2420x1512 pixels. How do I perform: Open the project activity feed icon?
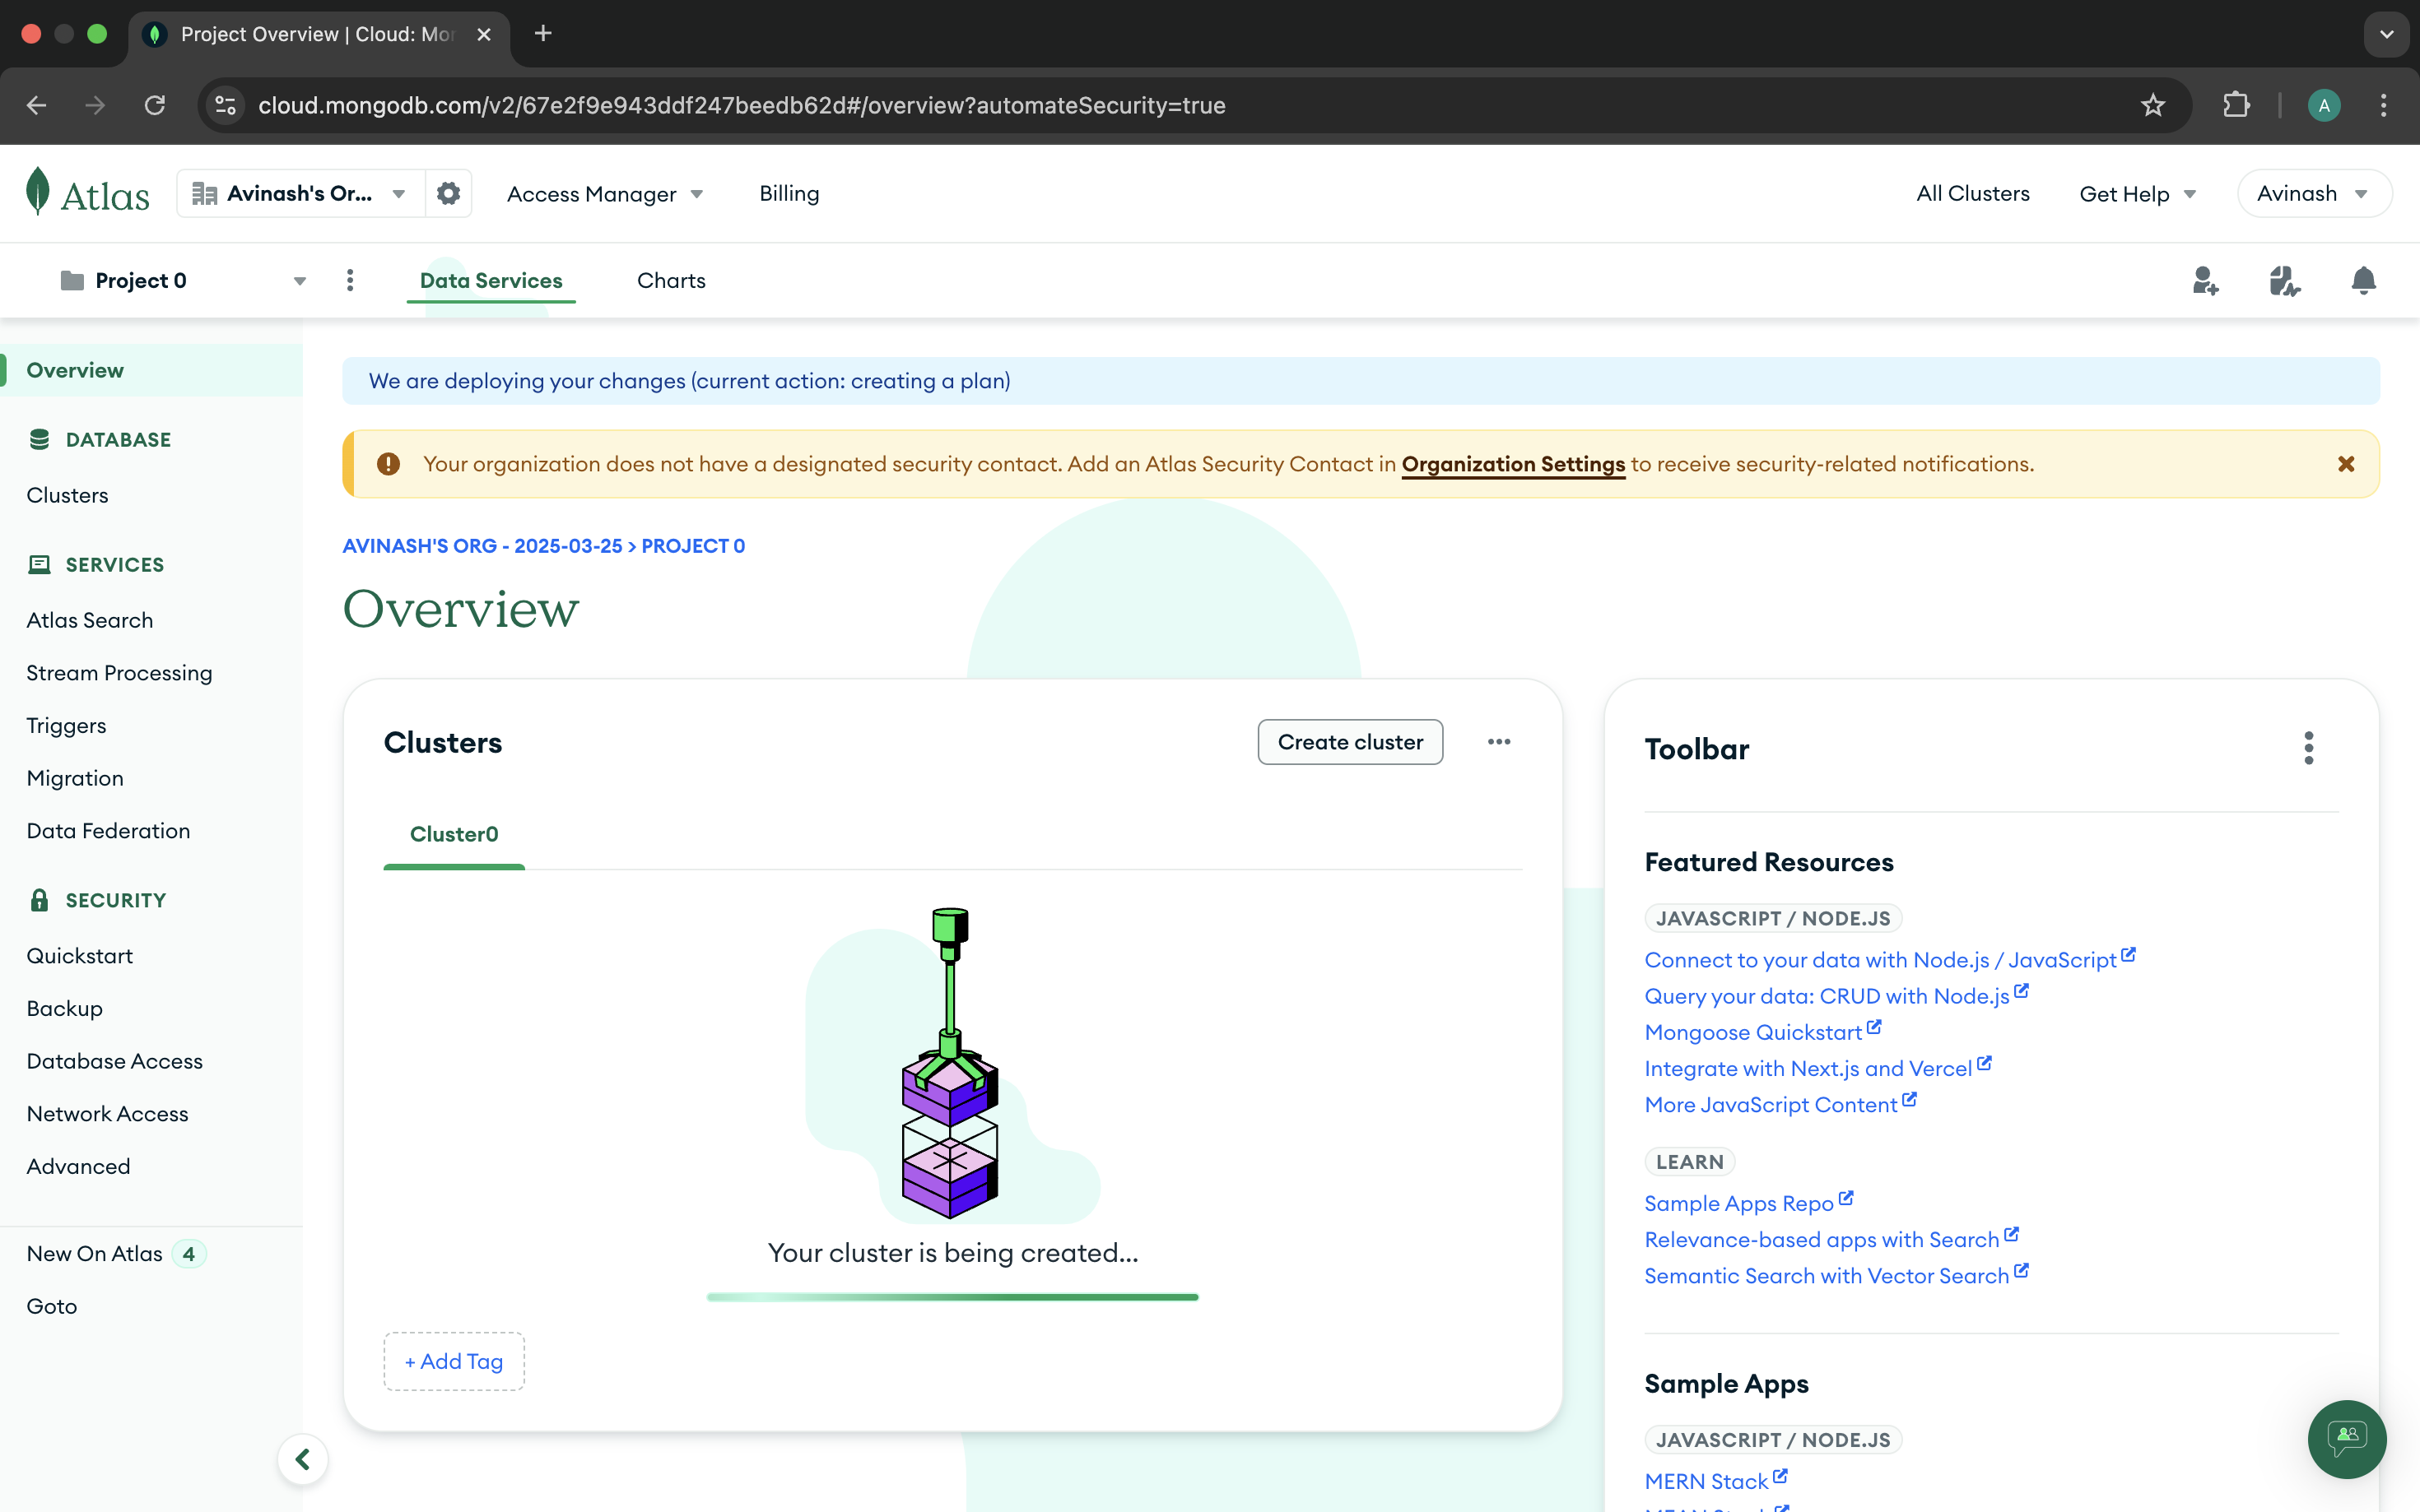click(2284, 281)
